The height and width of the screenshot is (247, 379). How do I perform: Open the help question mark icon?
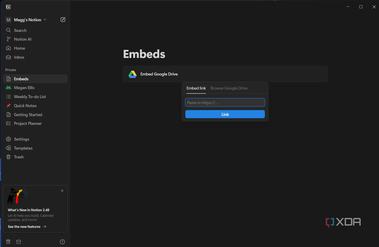coord(62,242)
